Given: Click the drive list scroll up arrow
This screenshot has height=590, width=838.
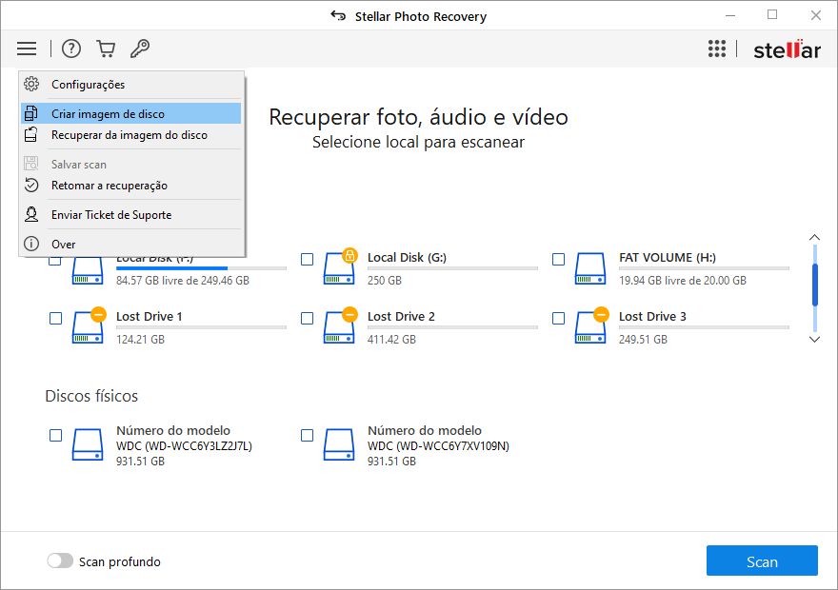Looking at the screenshot, I should [814, 237].
